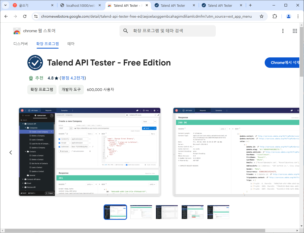Go back to the previous page
This screenshot has height=233, width=304.
[6, 16]
